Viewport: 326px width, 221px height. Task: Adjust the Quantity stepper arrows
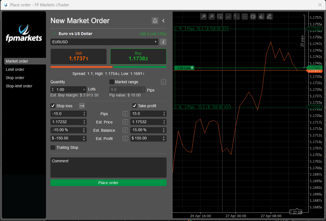coord(53,90)
